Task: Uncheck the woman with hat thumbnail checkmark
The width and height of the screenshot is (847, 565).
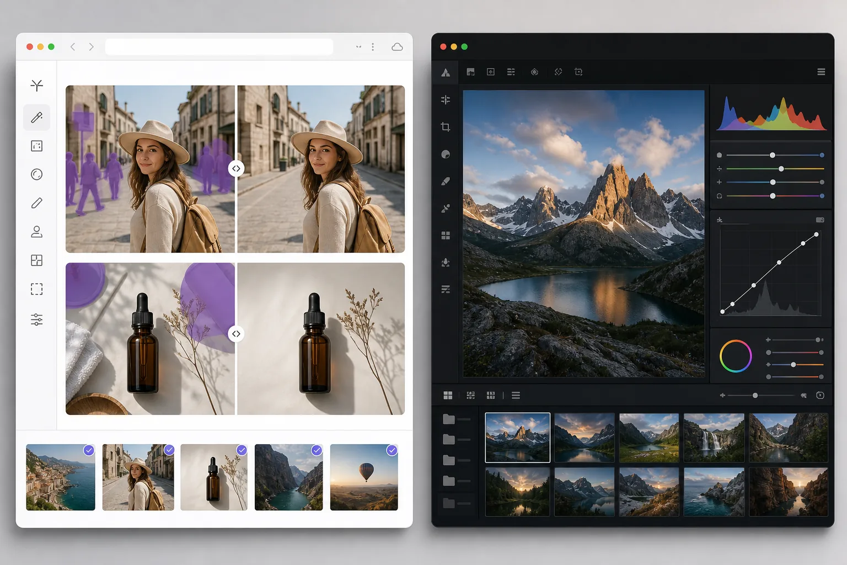Action: pos(169,450)
